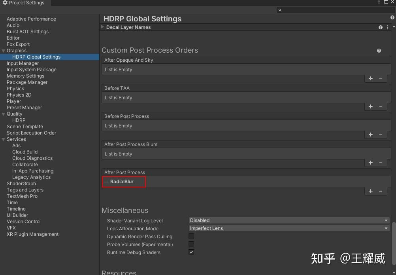Open the Shader Variant Log Level dropdown
Screen dimensions: 396x275
(x=289, y=220)
